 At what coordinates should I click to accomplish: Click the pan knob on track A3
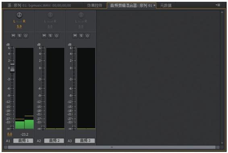pyautogui.click(x=81, y=15)
